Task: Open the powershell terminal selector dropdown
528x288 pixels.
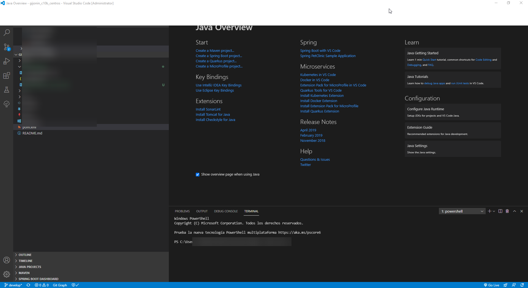Action: point(462,211)
